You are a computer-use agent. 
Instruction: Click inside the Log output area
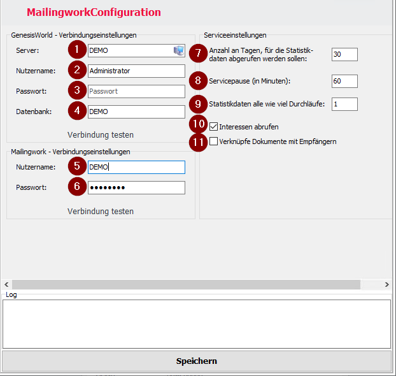click(x=197, y=324)
